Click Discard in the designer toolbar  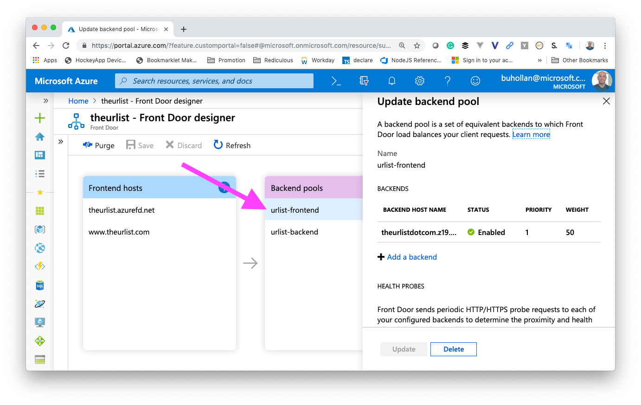[x=184, y=145]
